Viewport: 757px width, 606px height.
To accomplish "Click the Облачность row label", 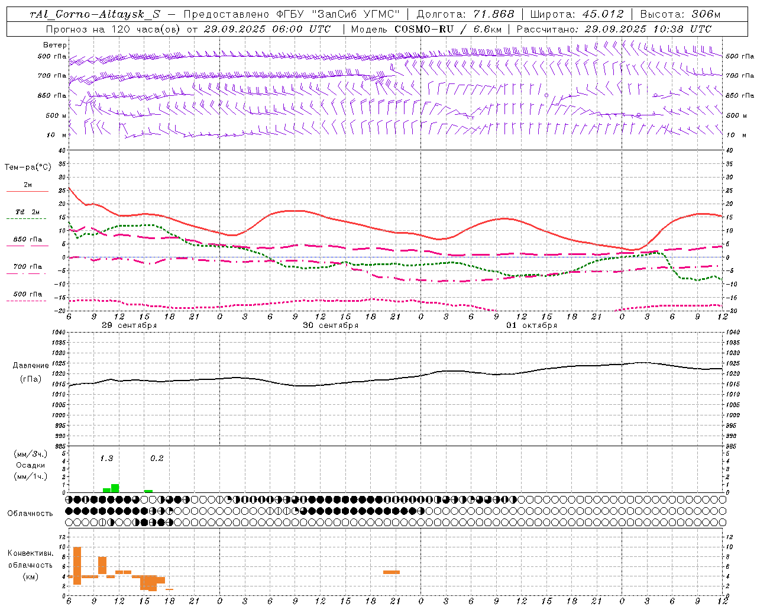I will click(x=30, y=513).
